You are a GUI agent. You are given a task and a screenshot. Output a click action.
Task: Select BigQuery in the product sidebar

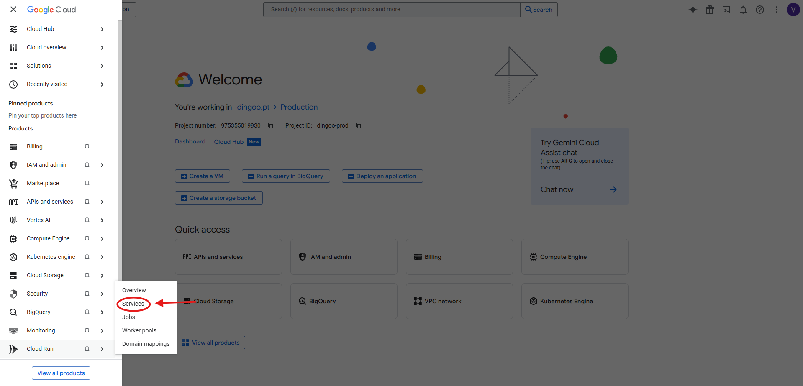click(x=38, y=312)
